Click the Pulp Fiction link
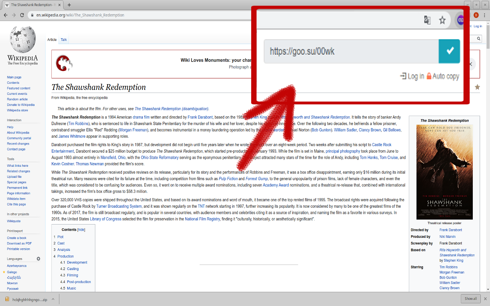This screenshot has width=490, height=306. (228, 179)
